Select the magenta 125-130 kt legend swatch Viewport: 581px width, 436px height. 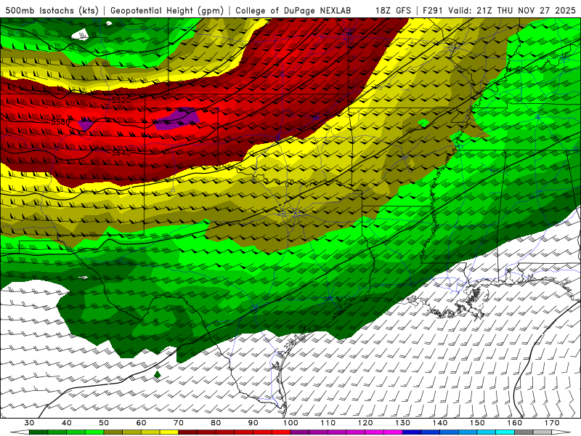click(x=393, y=432)
